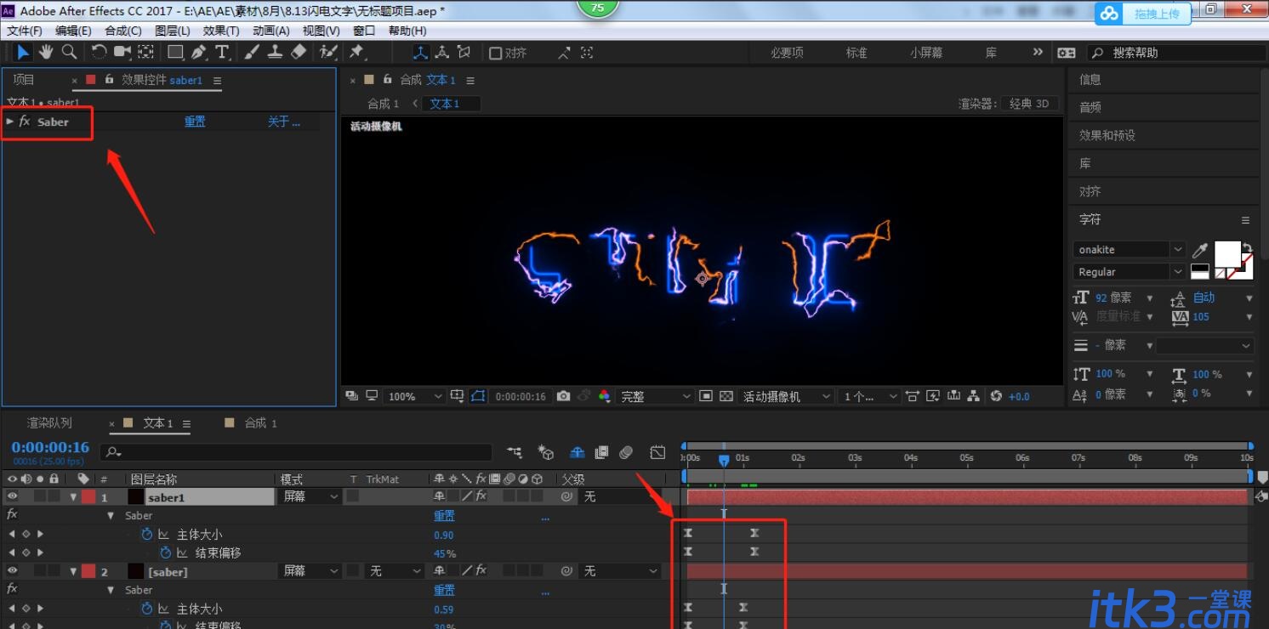Open the Graph Editor icon

pyautogui.click(x=657, y=452)
